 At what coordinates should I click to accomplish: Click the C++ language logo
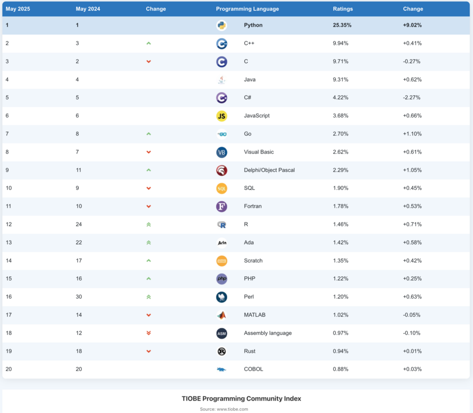pos(222,44)
